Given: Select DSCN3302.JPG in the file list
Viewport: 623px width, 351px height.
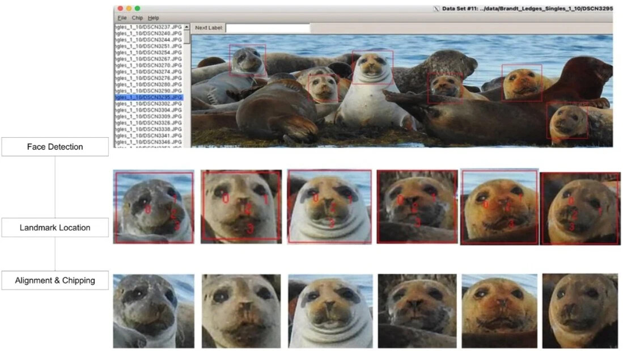Looking at the screenshot, I should [x=149, y=104].
